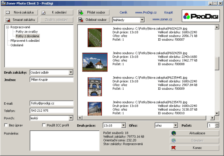Click the K odeslání button label

(x=59, y=12)
